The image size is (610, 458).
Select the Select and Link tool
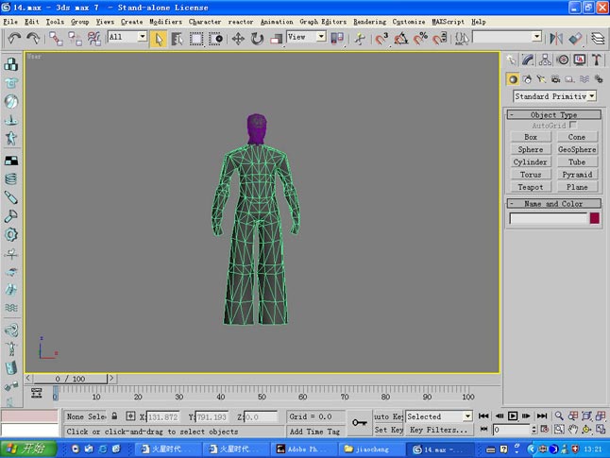pyautogui.click(x=56, y=39)
